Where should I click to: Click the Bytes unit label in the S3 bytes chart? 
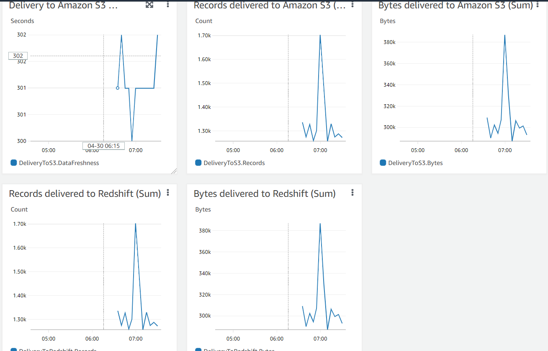pos(388,21)
